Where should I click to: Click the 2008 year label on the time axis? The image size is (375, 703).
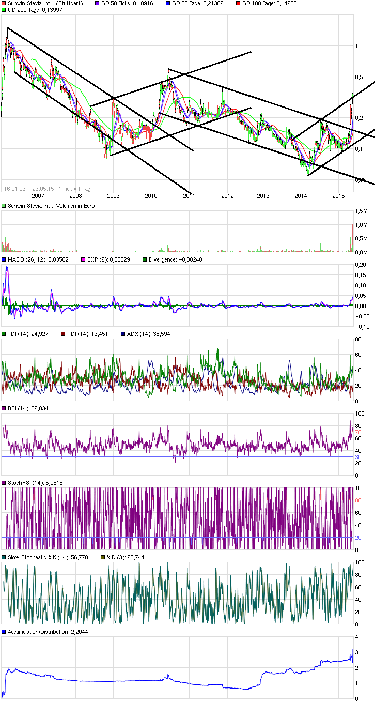(x=75, y=196)
